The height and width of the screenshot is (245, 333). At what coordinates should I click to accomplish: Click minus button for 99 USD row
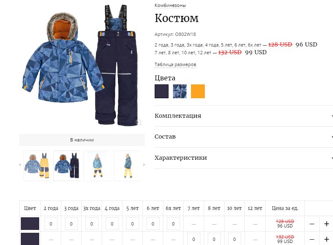312,239
